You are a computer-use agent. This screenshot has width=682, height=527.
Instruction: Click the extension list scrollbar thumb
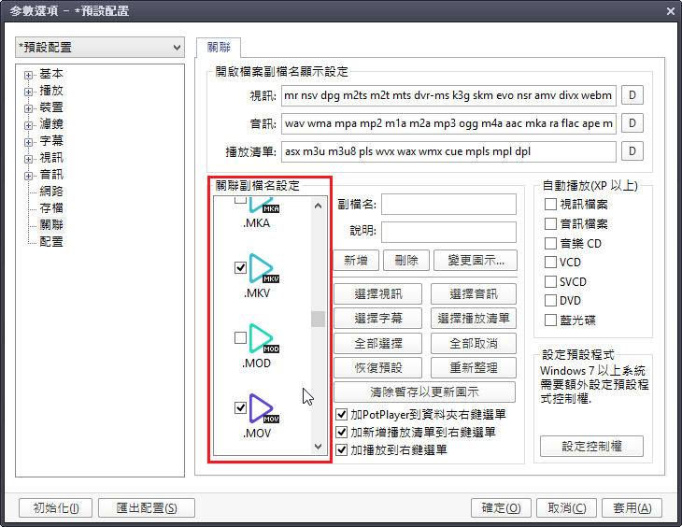(318, 319)
